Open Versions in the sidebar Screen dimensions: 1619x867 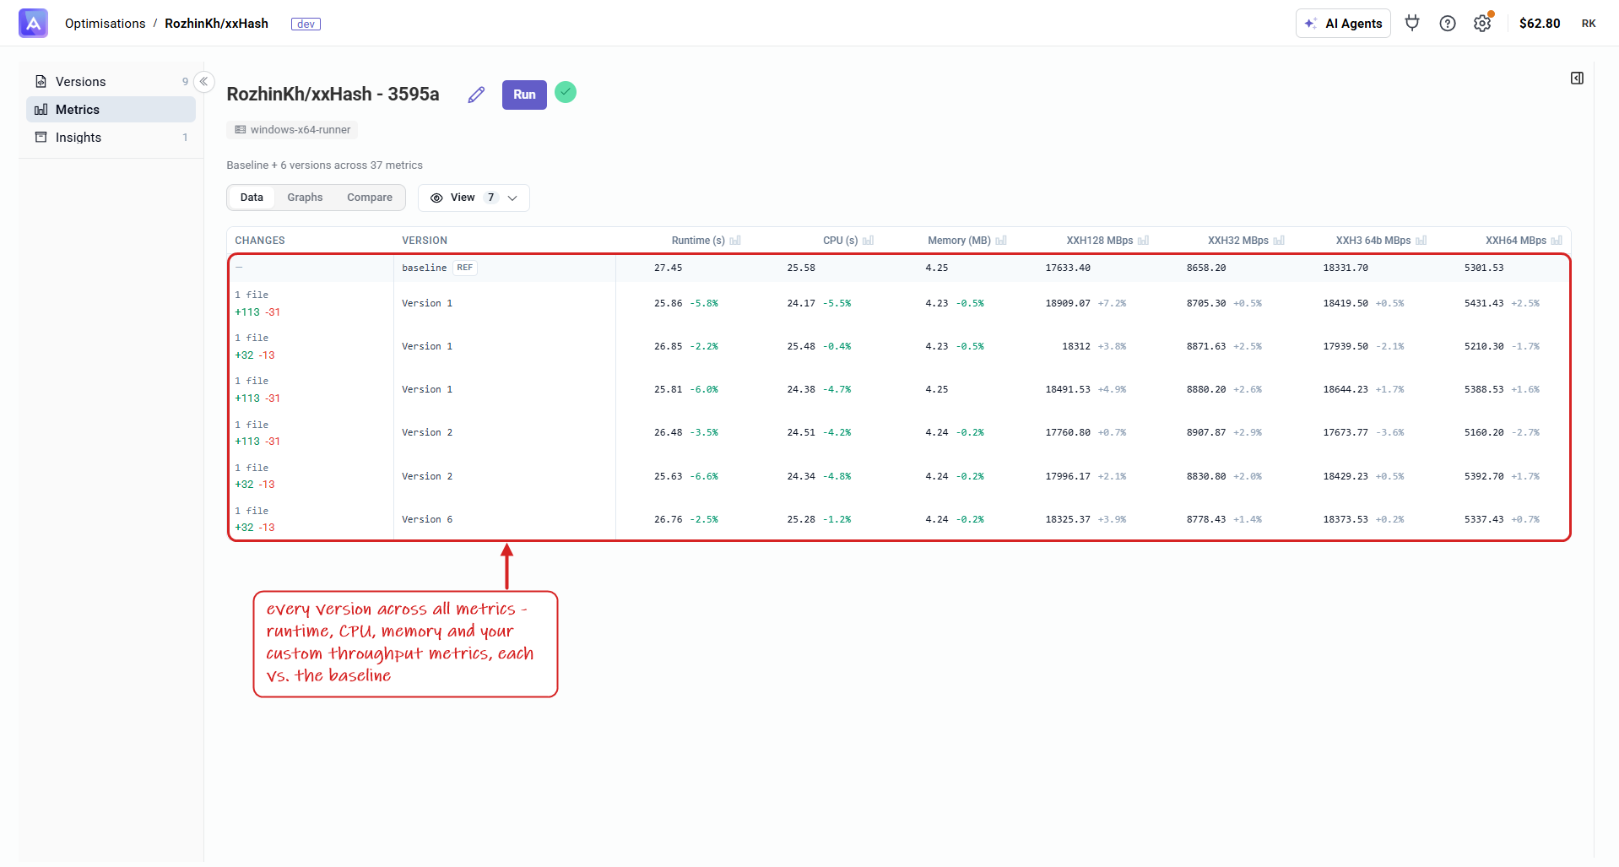(111, 82)
